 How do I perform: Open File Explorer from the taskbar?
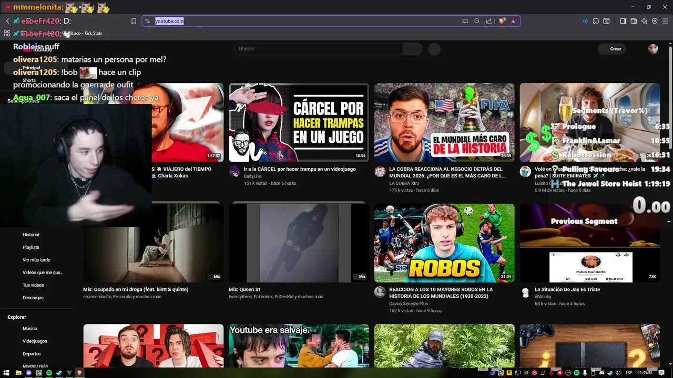click(x=18, y=373)
